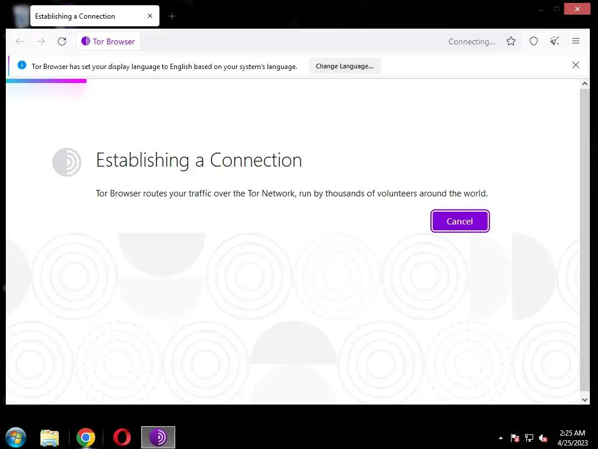598x449 pixels.
Task: Show hidden system tray icons
Action: (500, 438)
